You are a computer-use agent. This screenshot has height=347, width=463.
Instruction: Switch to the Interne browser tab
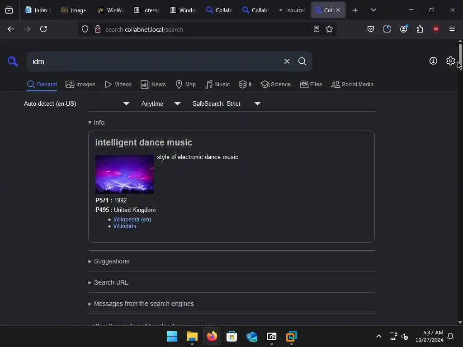tap(146, 10)
